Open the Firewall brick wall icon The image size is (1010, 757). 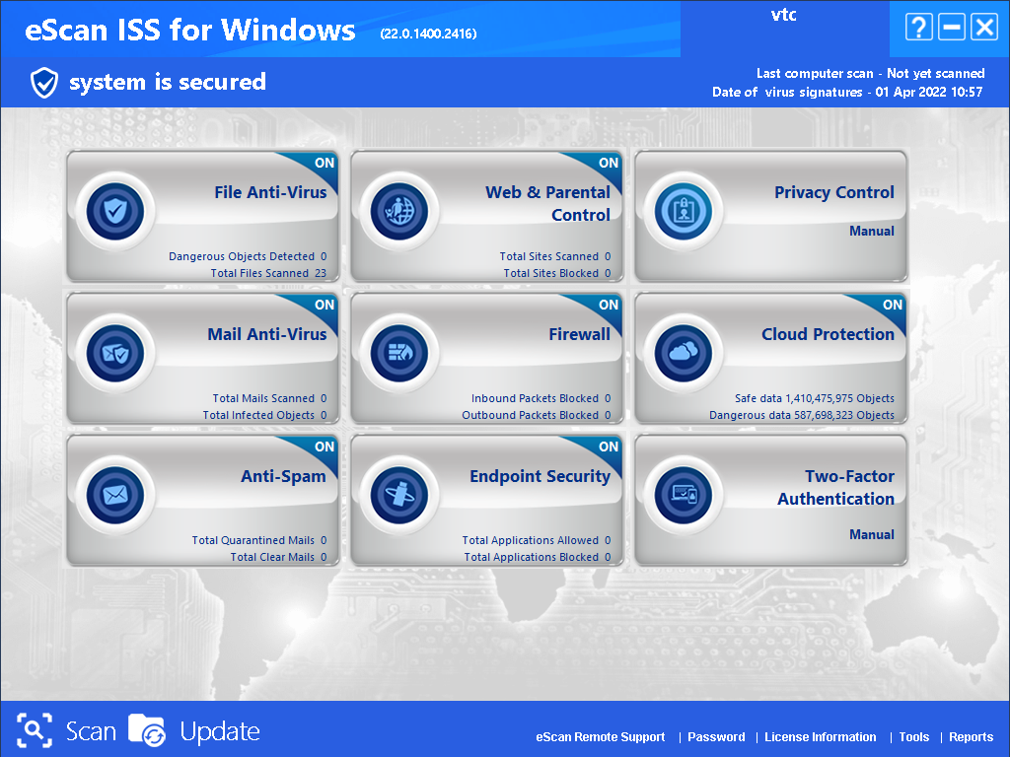click(399, 352)
